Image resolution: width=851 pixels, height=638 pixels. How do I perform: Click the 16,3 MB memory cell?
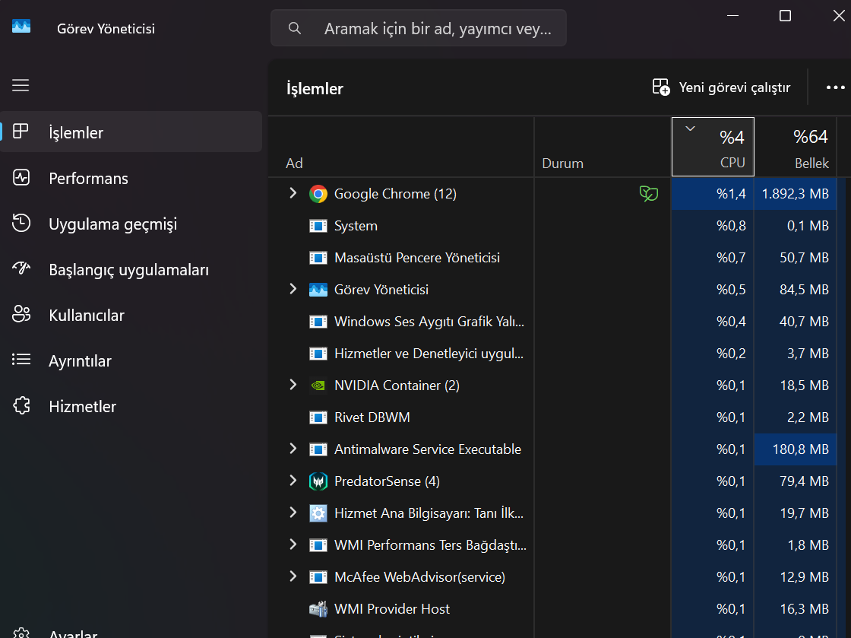(x=795, y=609)
